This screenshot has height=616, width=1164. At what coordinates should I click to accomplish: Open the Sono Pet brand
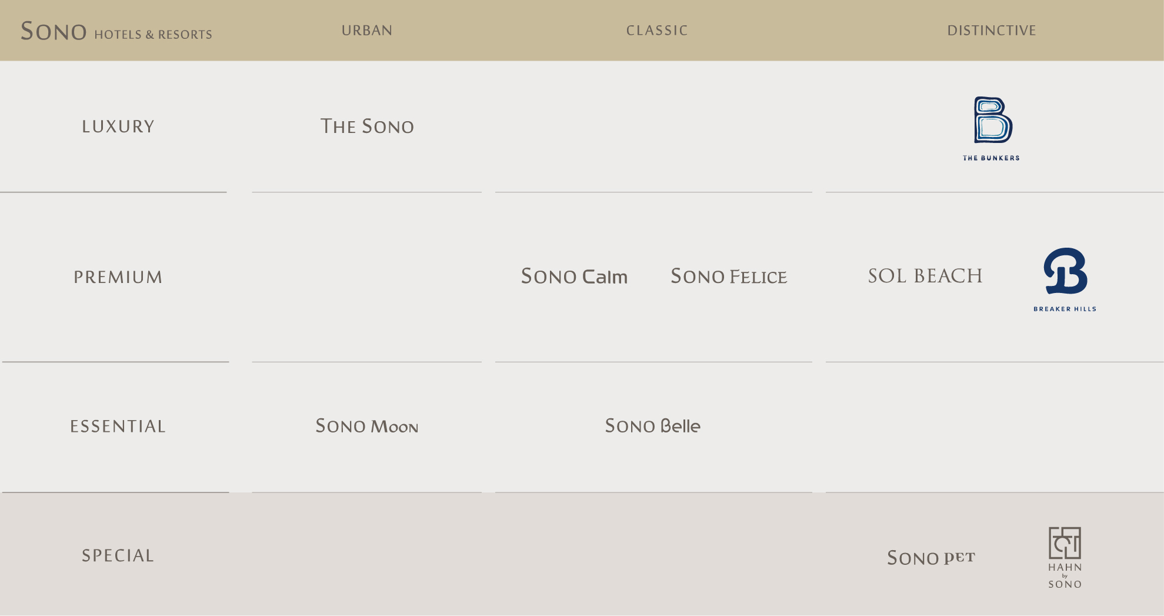(x=931, y=558)
